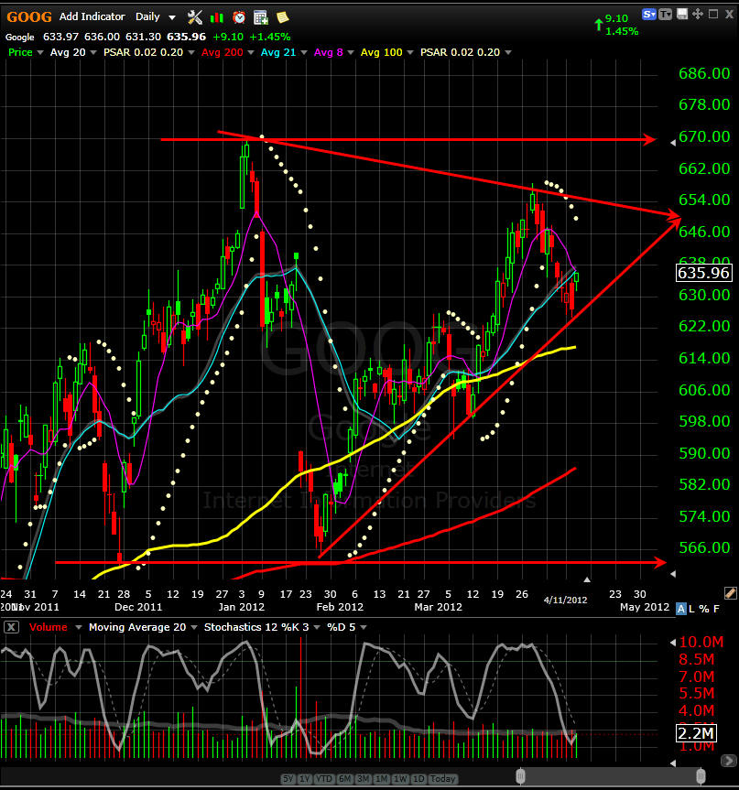Click Add Indicator
The width and height of the screenshot is (739, 790).
point(92,16)
